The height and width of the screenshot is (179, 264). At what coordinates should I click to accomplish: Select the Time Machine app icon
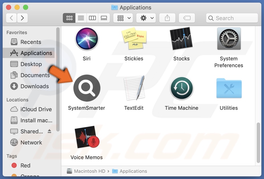pyautogui.click(x=181, y=88)
